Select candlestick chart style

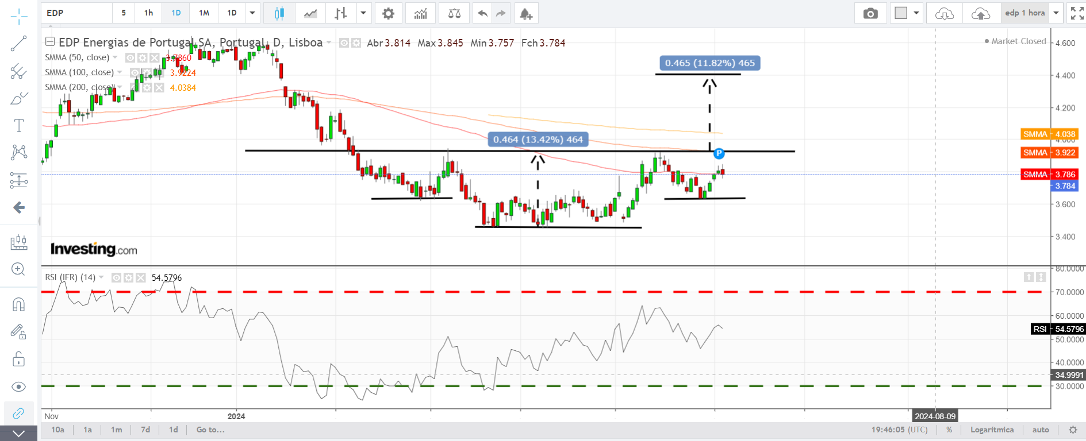coord(279,13)
